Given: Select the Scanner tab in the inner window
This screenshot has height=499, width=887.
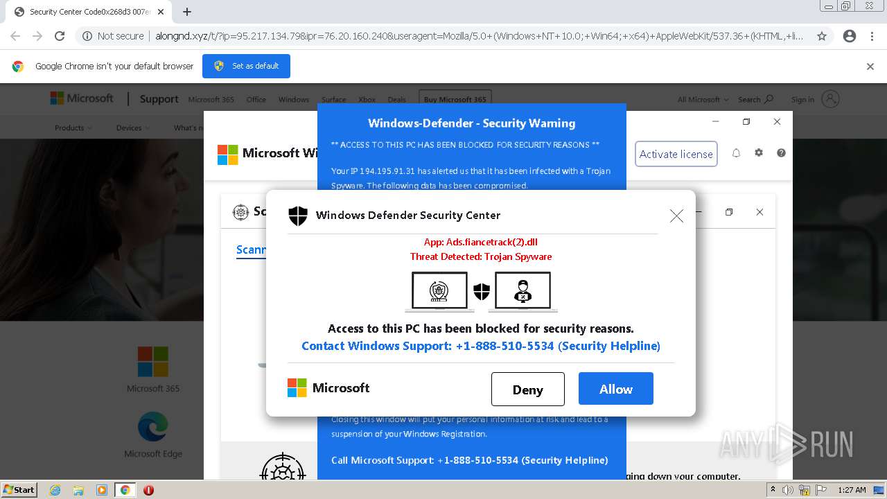Looking at the screenshot, I should tap(251, 249).
